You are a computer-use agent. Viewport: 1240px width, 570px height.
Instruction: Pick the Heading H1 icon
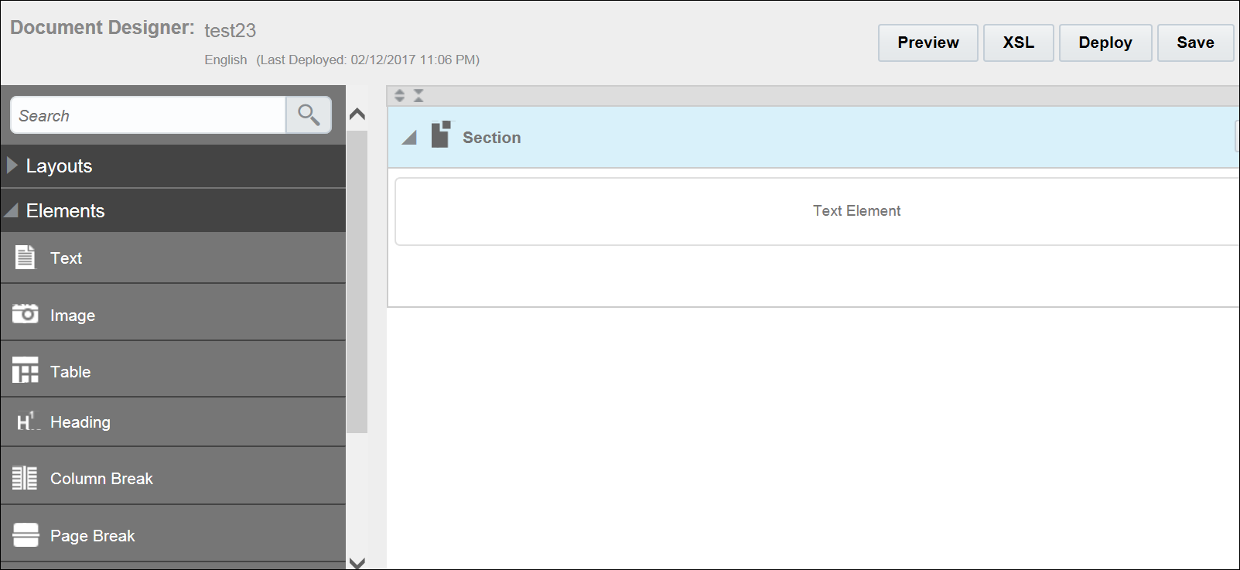26,422
